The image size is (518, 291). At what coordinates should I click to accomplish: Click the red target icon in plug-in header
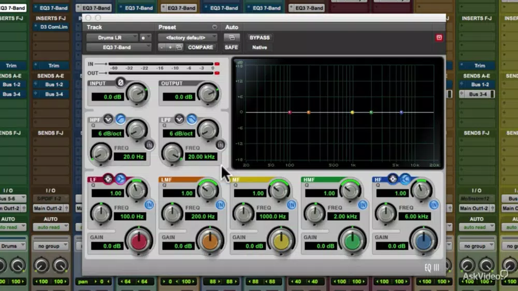(x=439, y=38)
